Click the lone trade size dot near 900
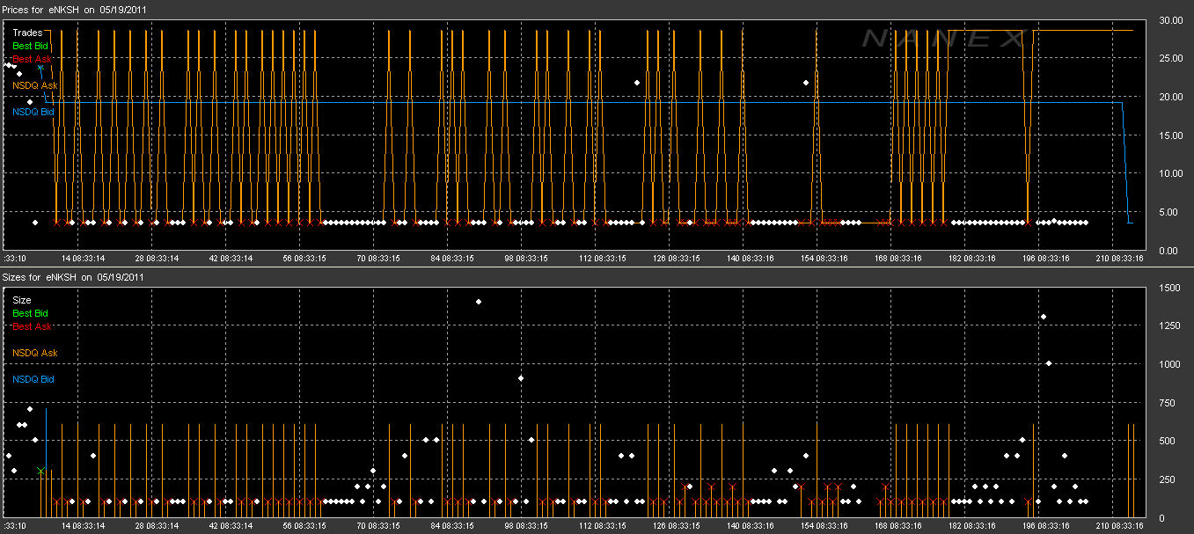Image resolution: width=1194 pixels, height=534 pixels. (521, 378)
